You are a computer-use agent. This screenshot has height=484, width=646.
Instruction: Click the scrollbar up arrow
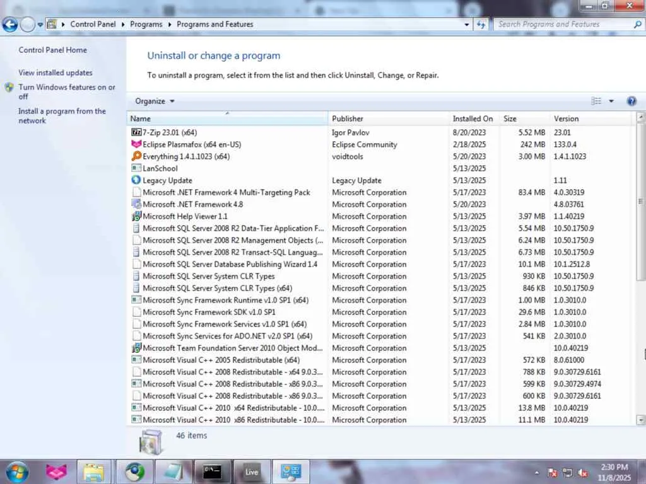pyautogui.click(x=640, y=117)
